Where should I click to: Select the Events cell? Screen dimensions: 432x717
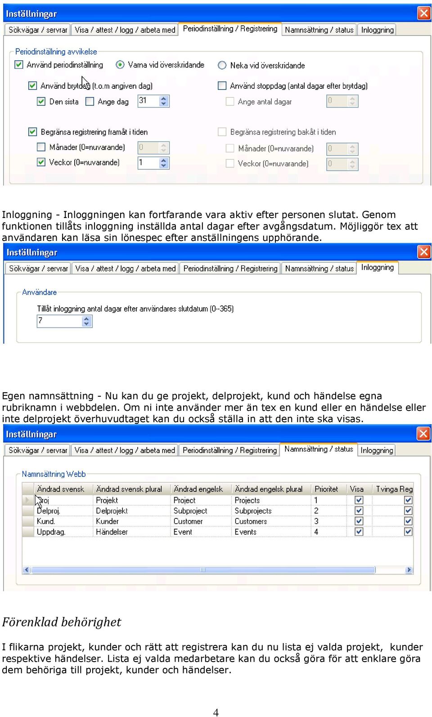coord(271,531)
